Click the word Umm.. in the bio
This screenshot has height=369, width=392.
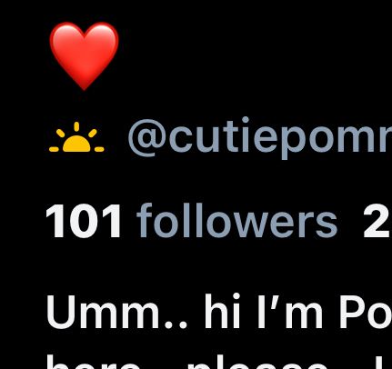pyautogui.click(x=117, y=312)
